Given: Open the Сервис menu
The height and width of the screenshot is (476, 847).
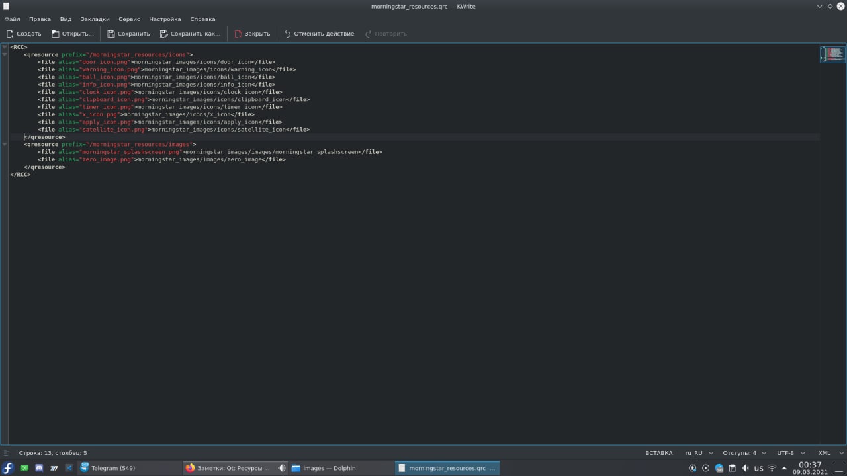Looking at the screenshot, I should 129,19.
